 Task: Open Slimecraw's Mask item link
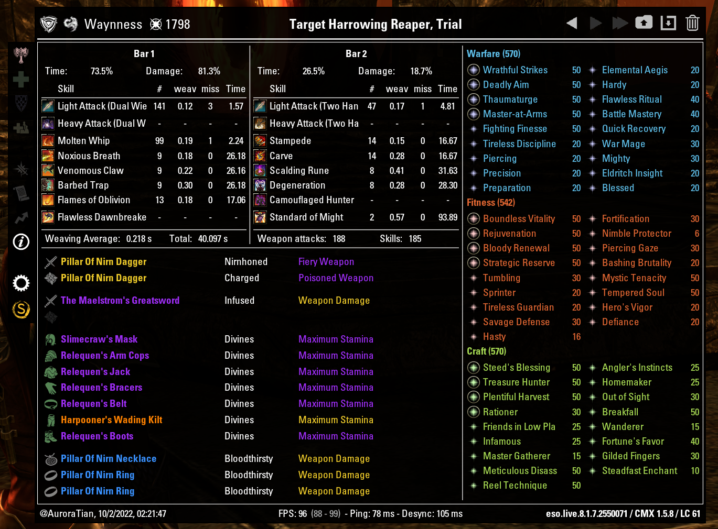(99, 339)
